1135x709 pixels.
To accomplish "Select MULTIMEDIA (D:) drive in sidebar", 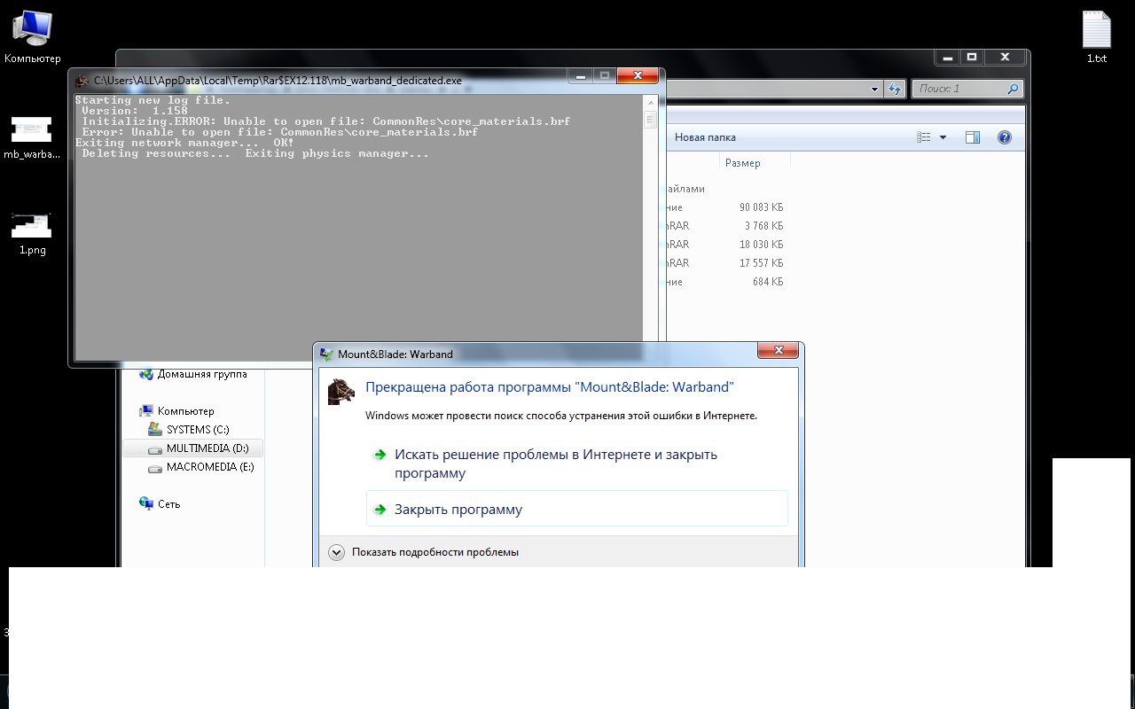I will click(x=207, y=448).
